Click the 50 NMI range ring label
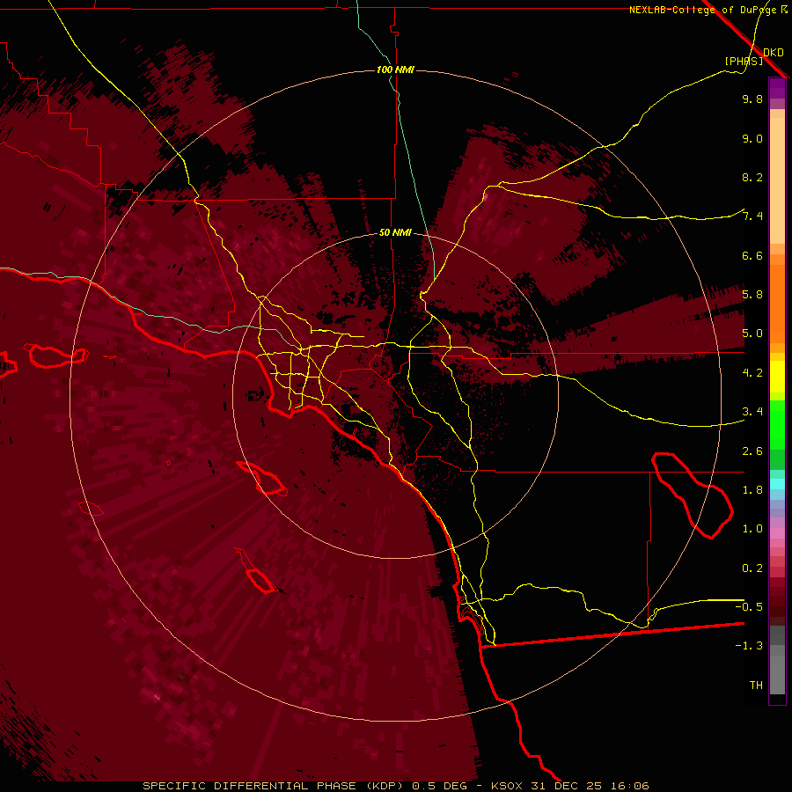 395,232
